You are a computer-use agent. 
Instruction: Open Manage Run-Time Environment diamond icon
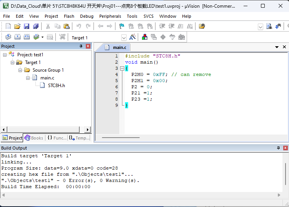pyautogui.click(x=163, y=37)
